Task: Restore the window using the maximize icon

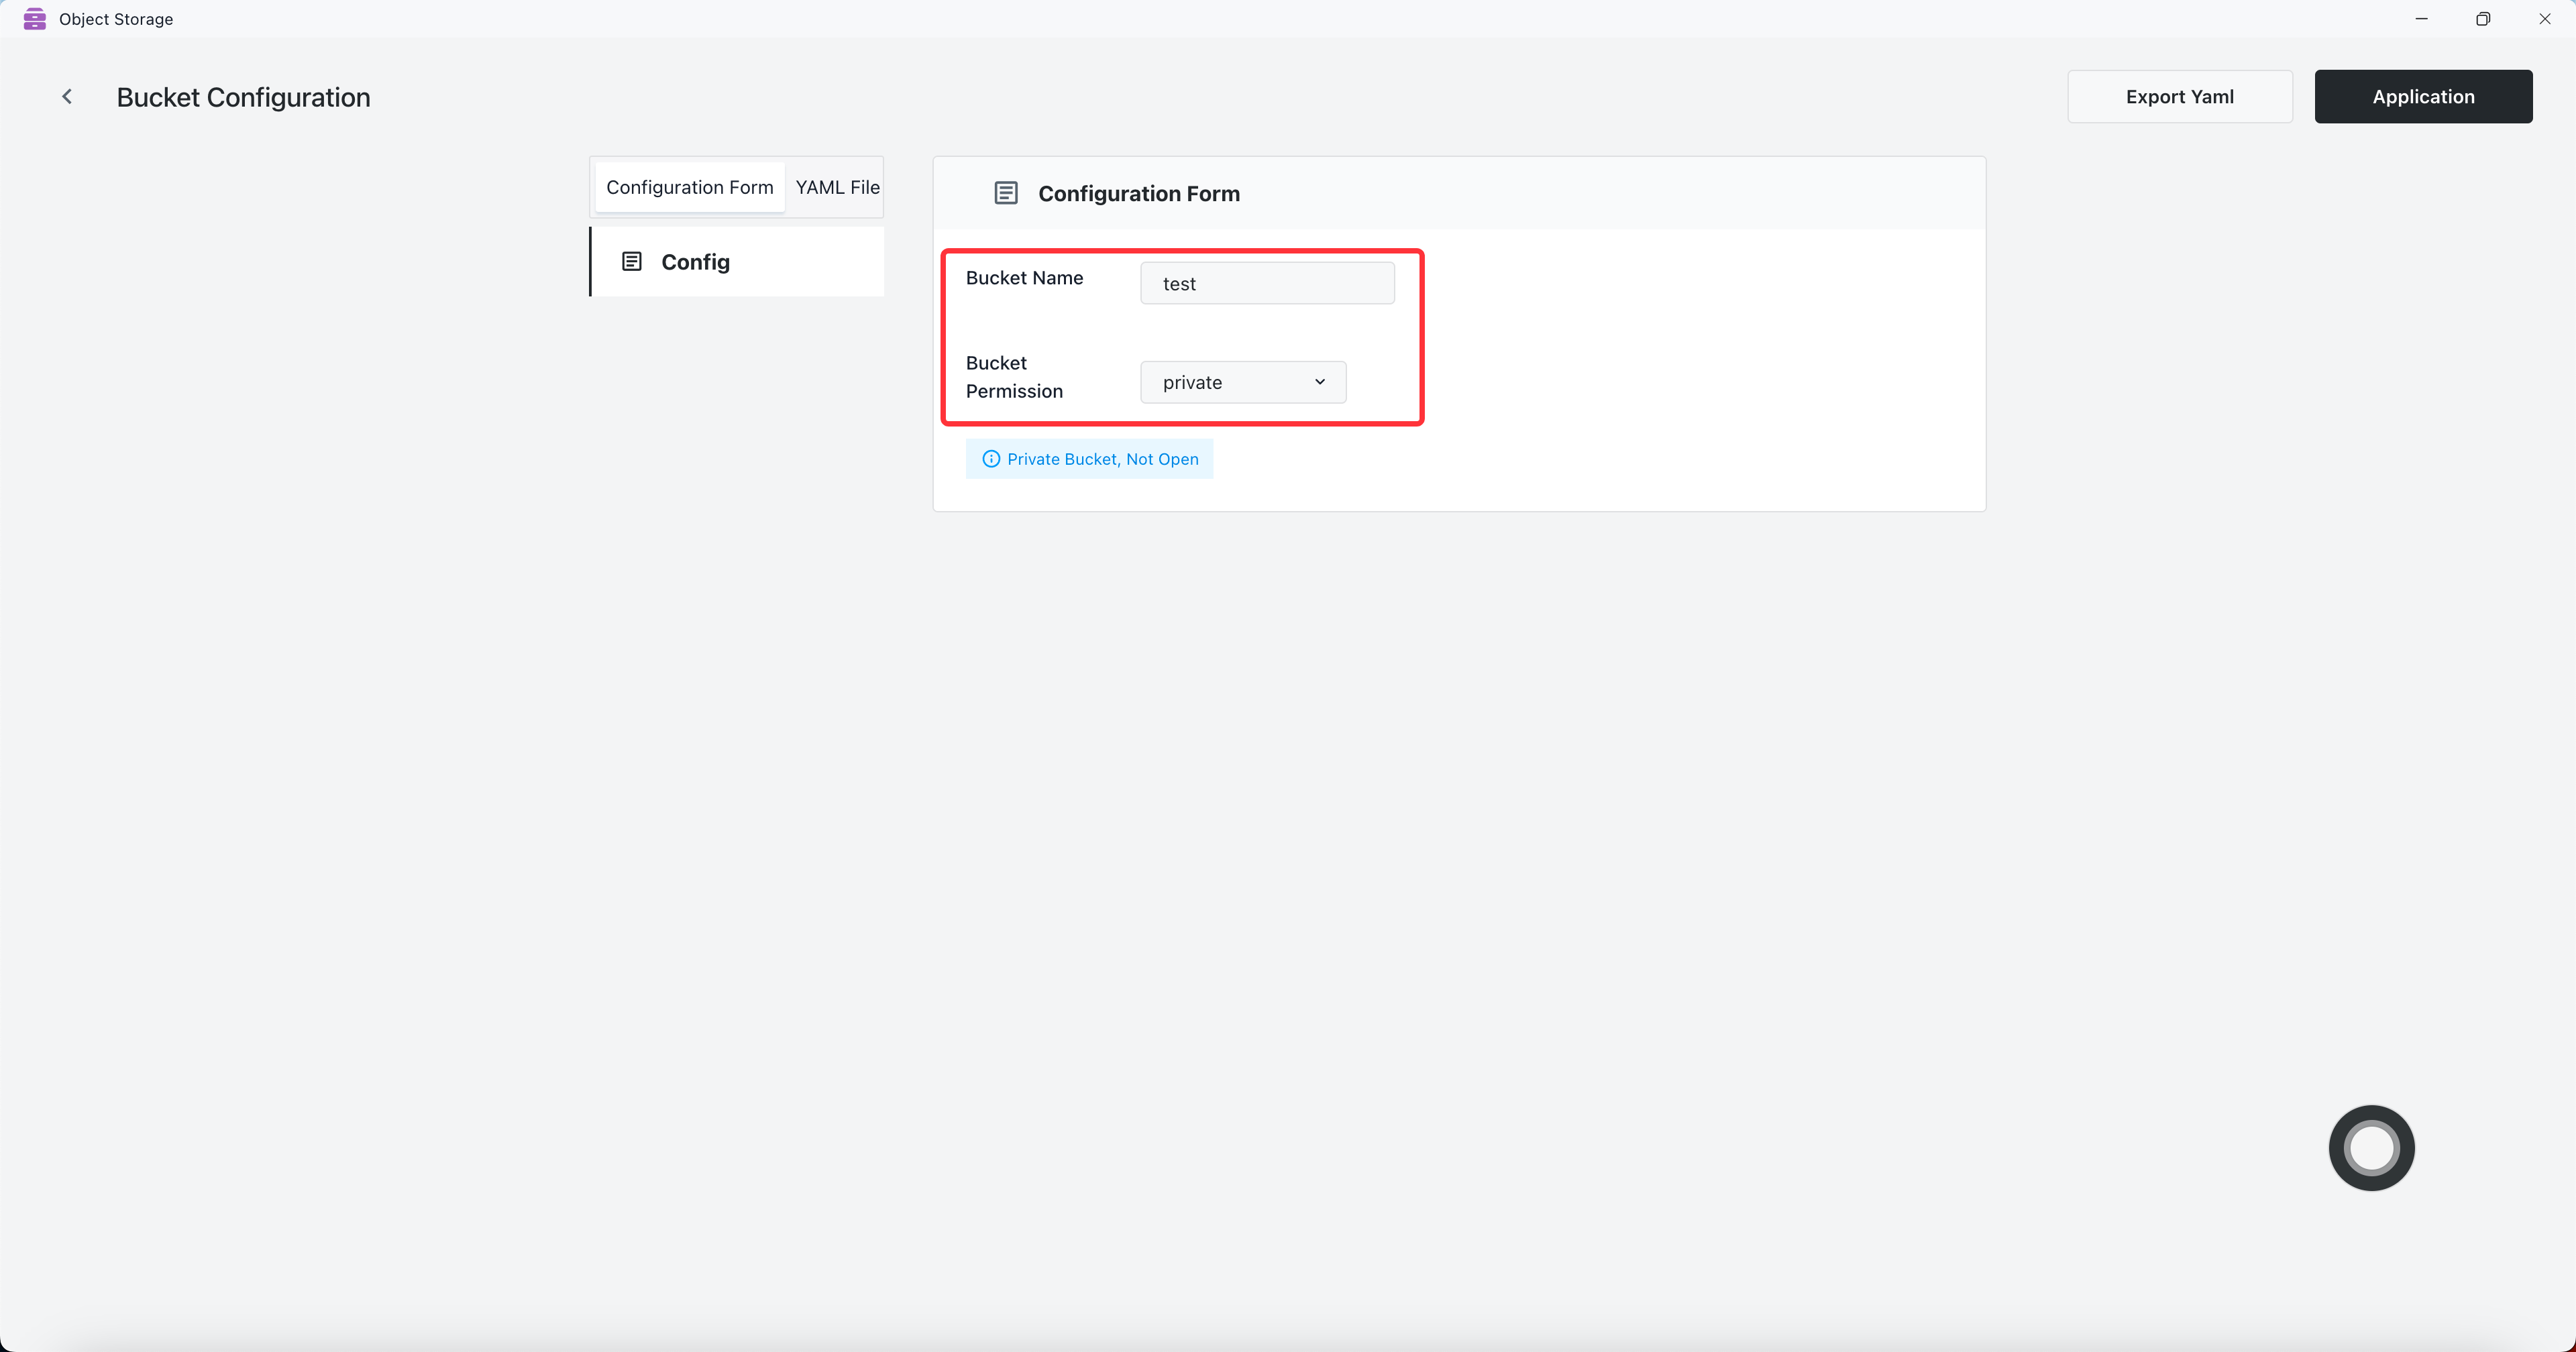Action: pyautogui.click(x=2482, y=19)
